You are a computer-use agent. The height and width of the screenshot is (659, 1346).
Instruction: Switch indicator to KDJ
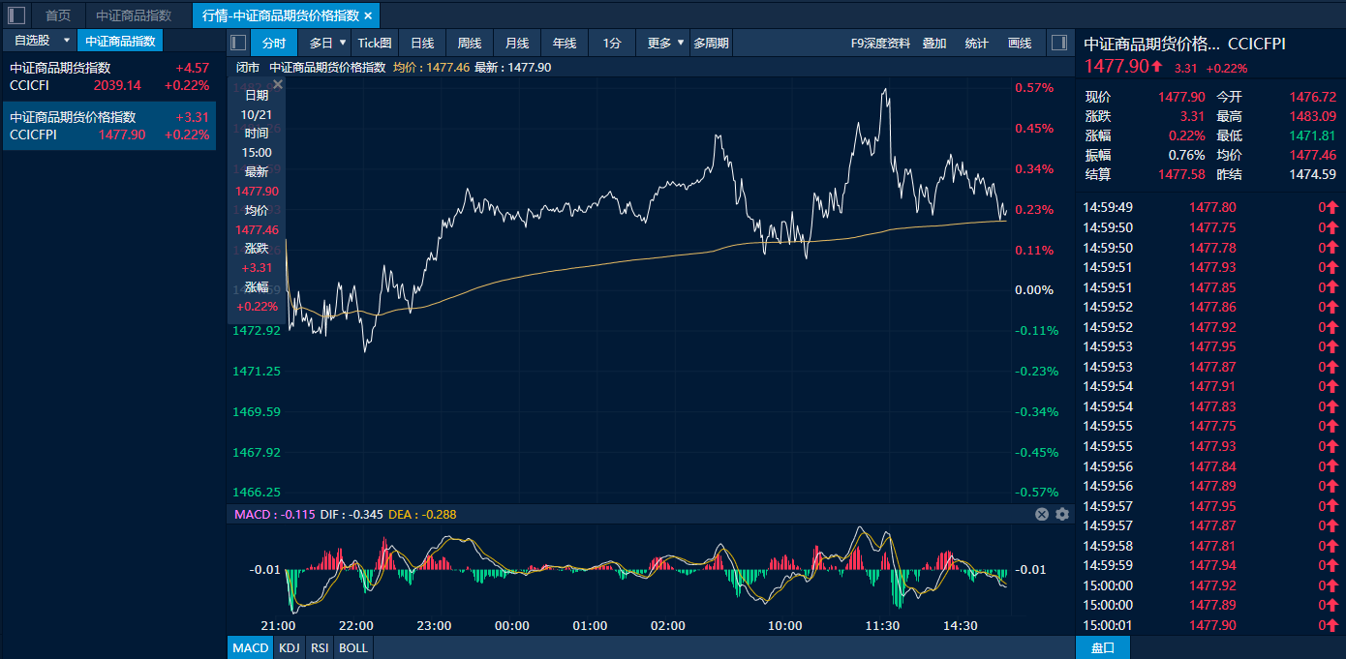pyautogui.click(x=289, y=647)
